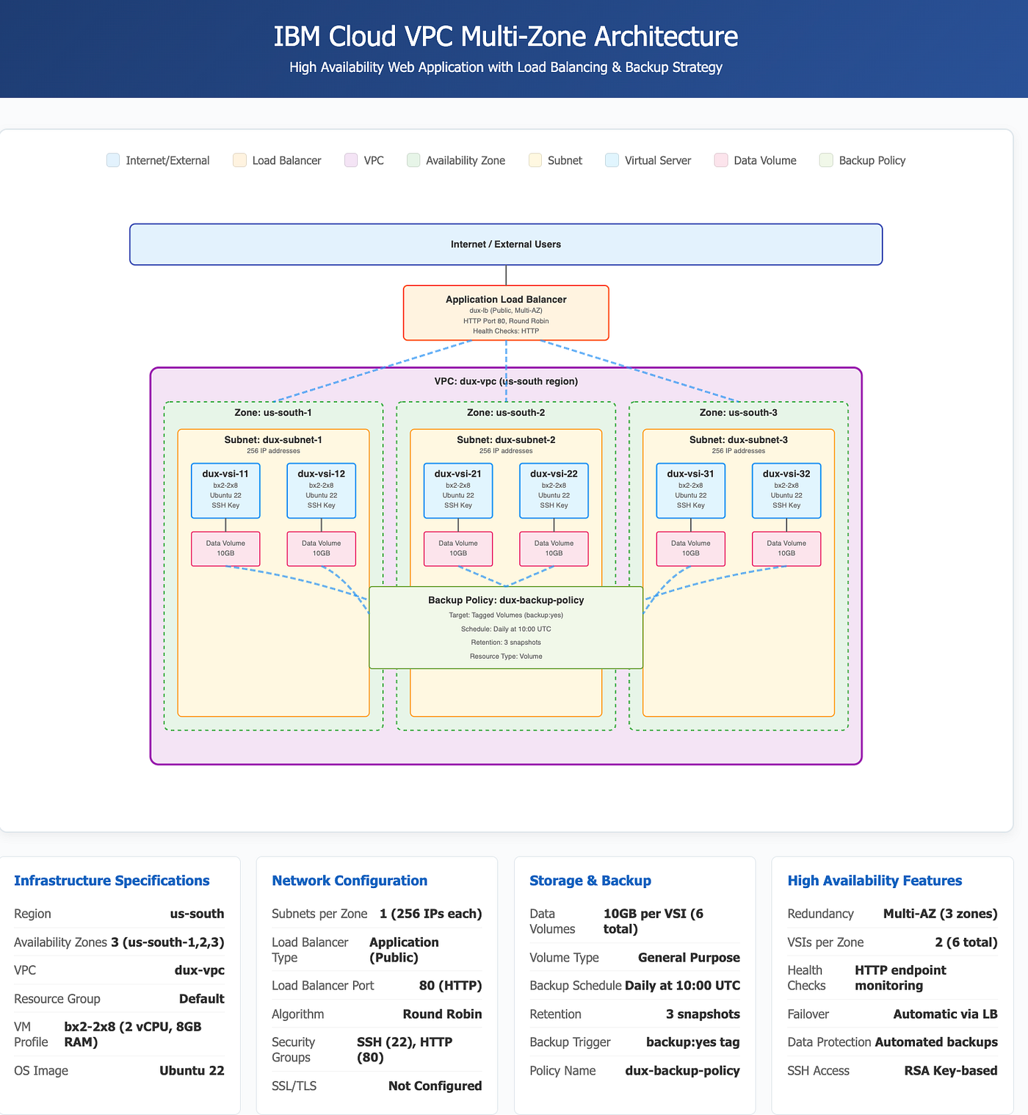
Task: Click the Virtual Server legend swatch
Action: tap(612, 160)
